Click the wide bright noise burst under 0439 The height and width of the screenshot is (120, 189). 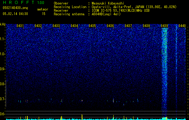pyautogui.click(x=165, y=72)
